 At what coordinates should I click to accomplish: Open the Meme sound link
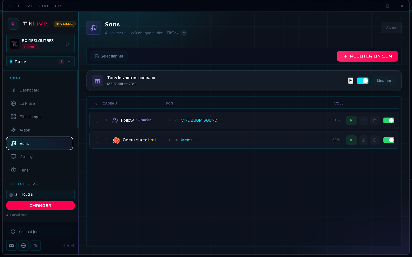(x=187, y=140)
